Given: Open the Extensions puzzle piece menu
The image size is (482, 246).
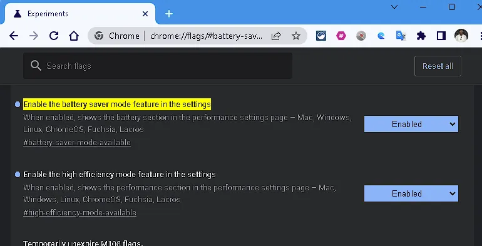Looking at the screenshot, I should 421,36.
